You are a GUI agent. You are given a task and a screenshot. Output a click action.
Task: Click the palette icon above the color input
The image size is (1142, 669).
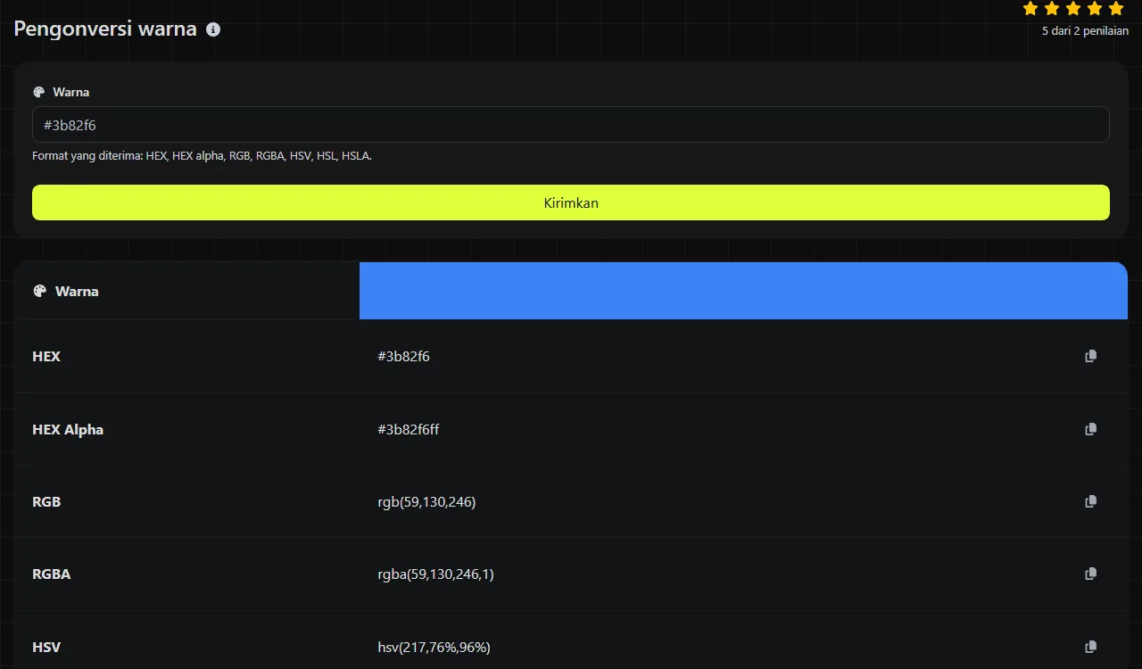coord(38,92)
